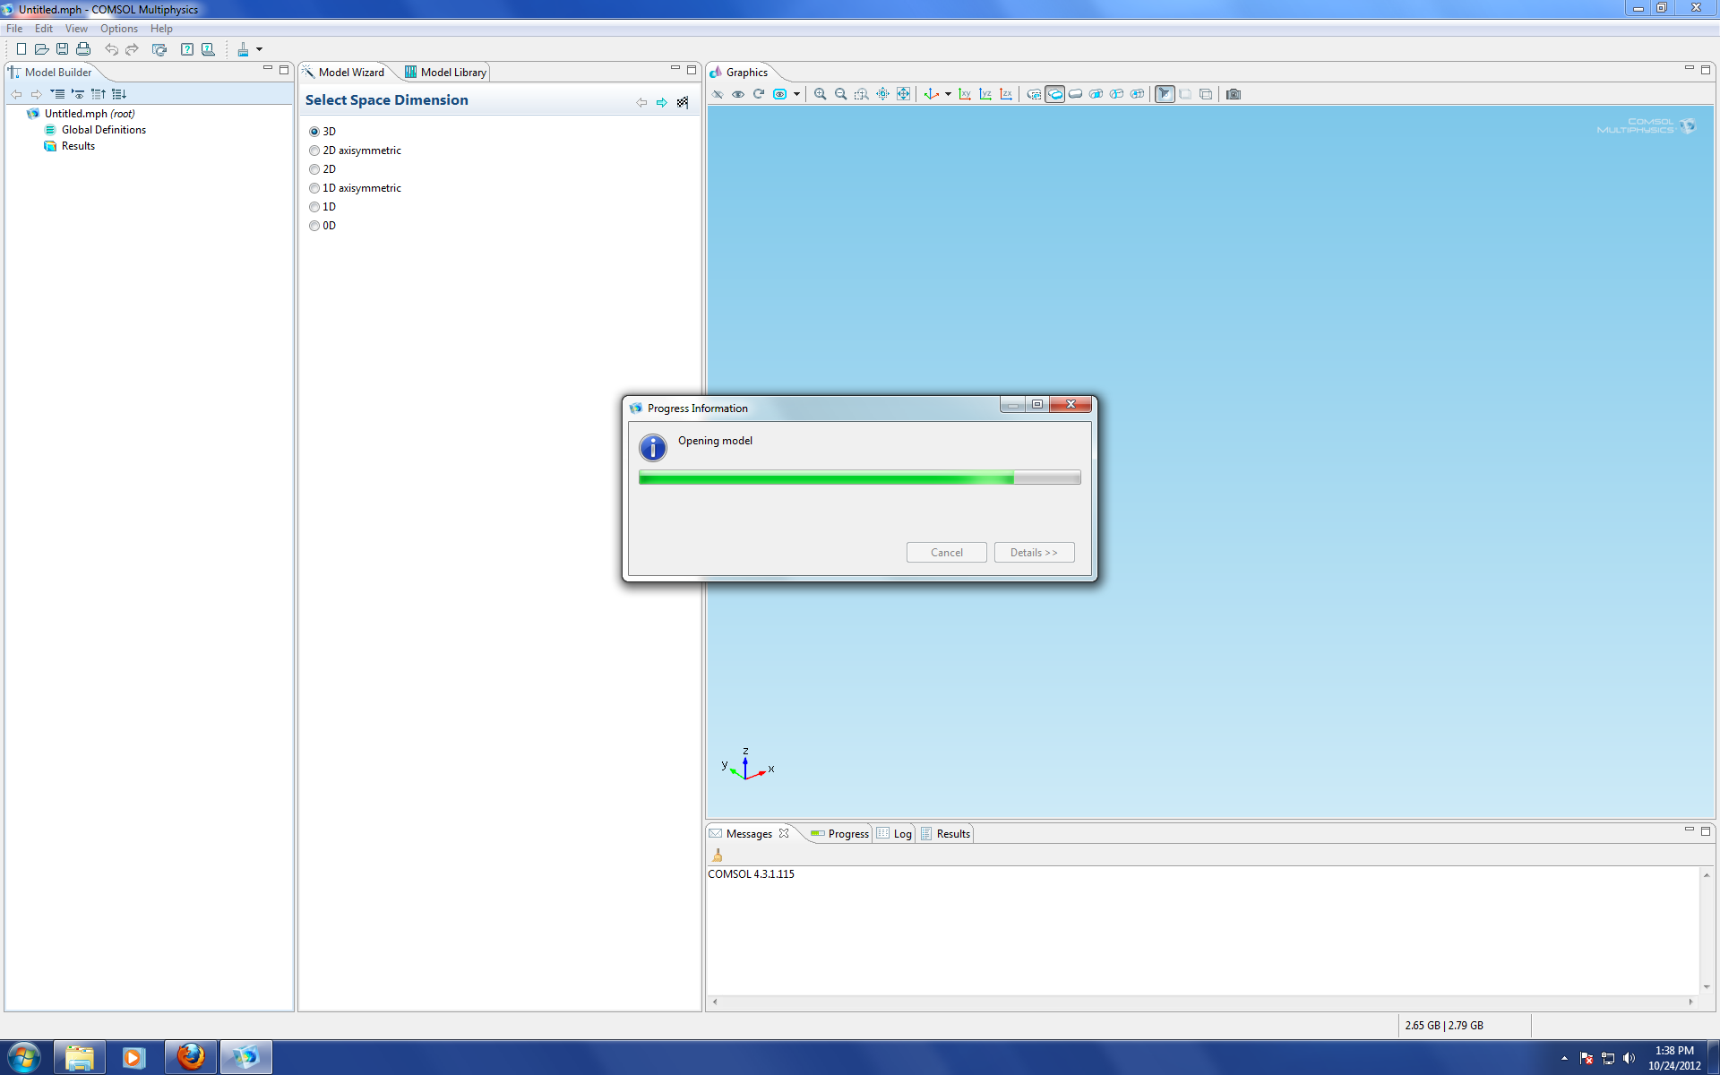Switch to the xy-plane view
This screenshot has width=1720, height=1075.
[x=965, y=94]
